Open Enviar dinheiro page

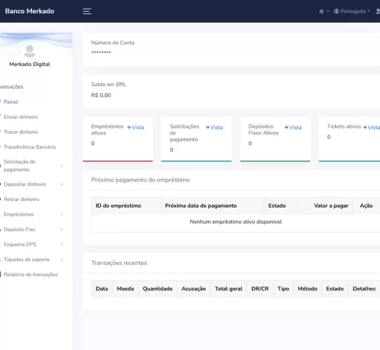coord(20,117)
